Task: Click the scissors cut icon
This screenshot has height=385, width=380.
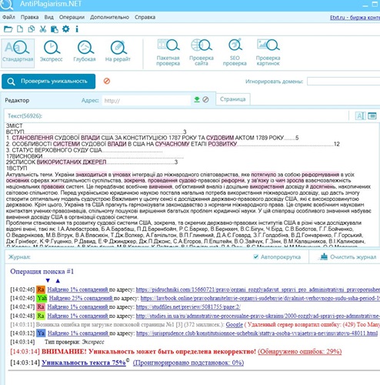Action: [x=43, y=29]
